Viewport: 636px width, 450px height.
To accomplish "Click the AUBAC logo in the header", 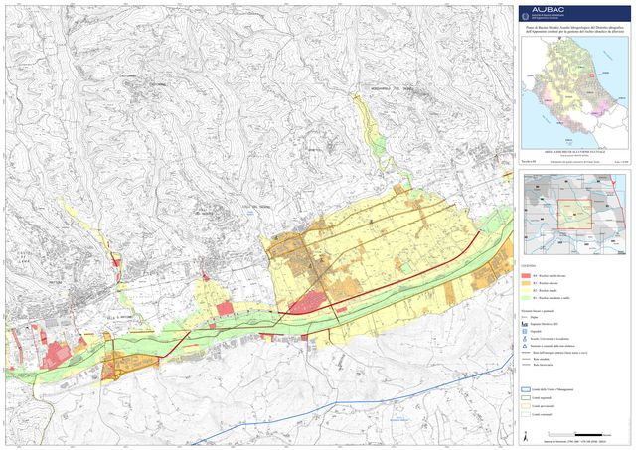I will pyautogui.click(x=548, y=10).
